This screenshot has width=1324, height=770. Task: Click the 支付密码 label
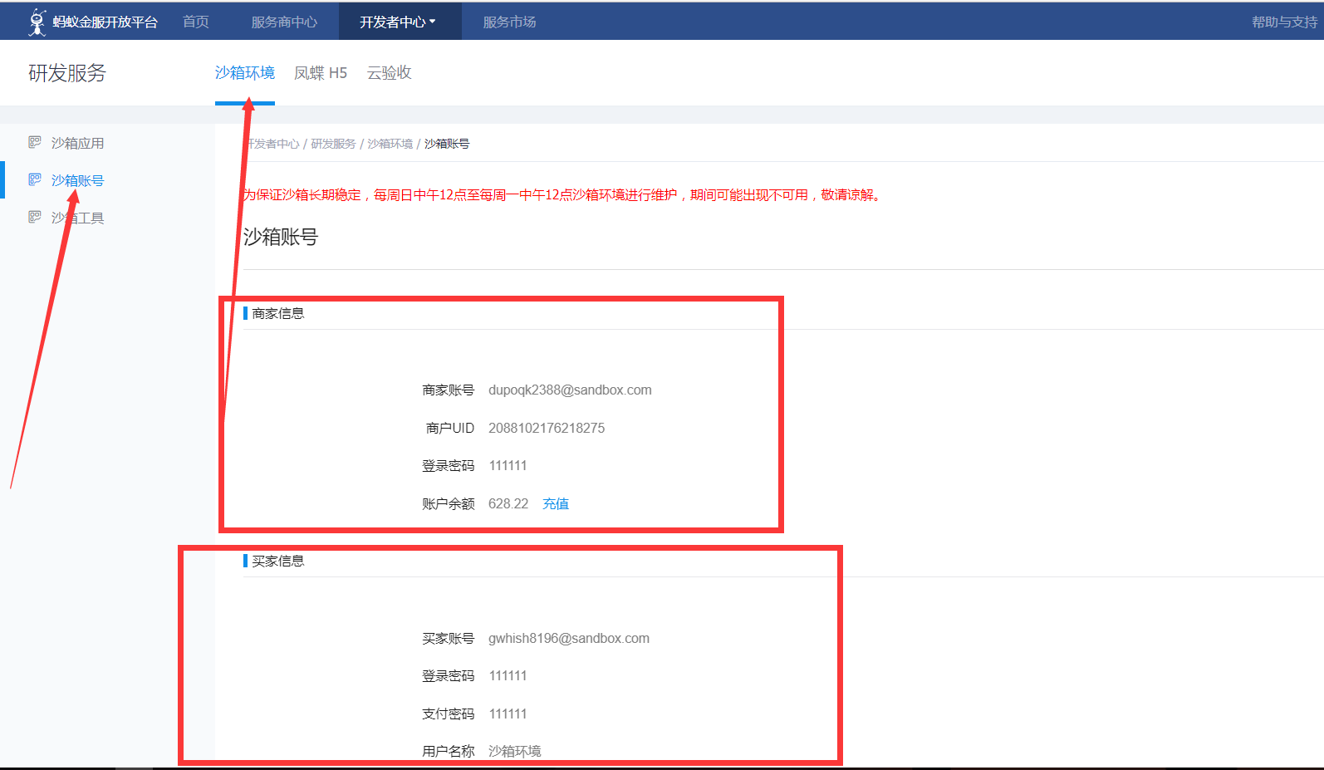pos(449,714)
